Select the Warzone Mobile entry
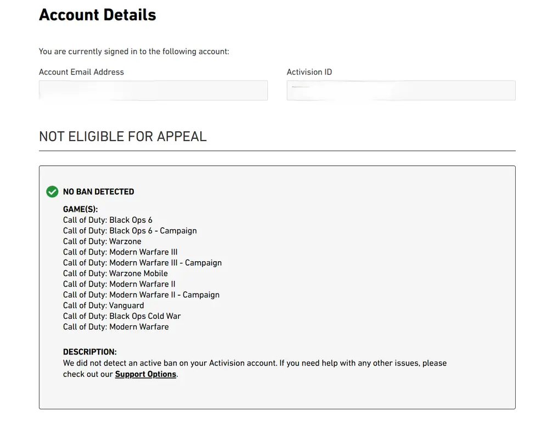547x439 pixels. click(115, 273)
